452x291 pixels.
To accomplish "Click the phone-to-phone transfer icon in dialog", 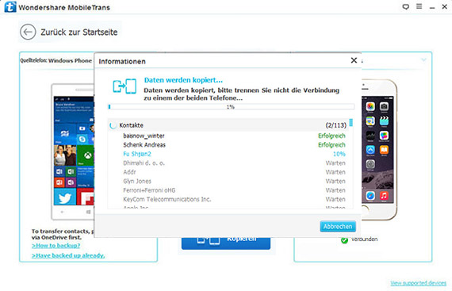I will coord(124,86).
